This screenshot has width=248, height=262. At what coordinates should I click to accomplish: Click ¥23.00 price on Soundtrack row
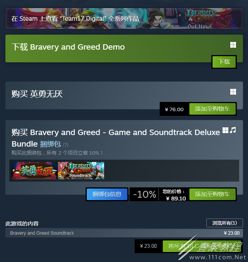pos(232,233)
